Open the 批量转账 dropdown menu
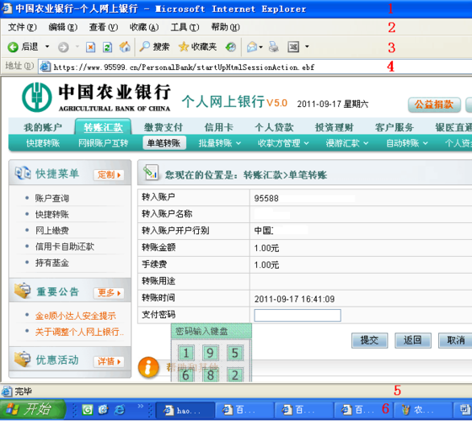Image resolution: width=472 pixels, height=421 pixels. click(219, 143)
